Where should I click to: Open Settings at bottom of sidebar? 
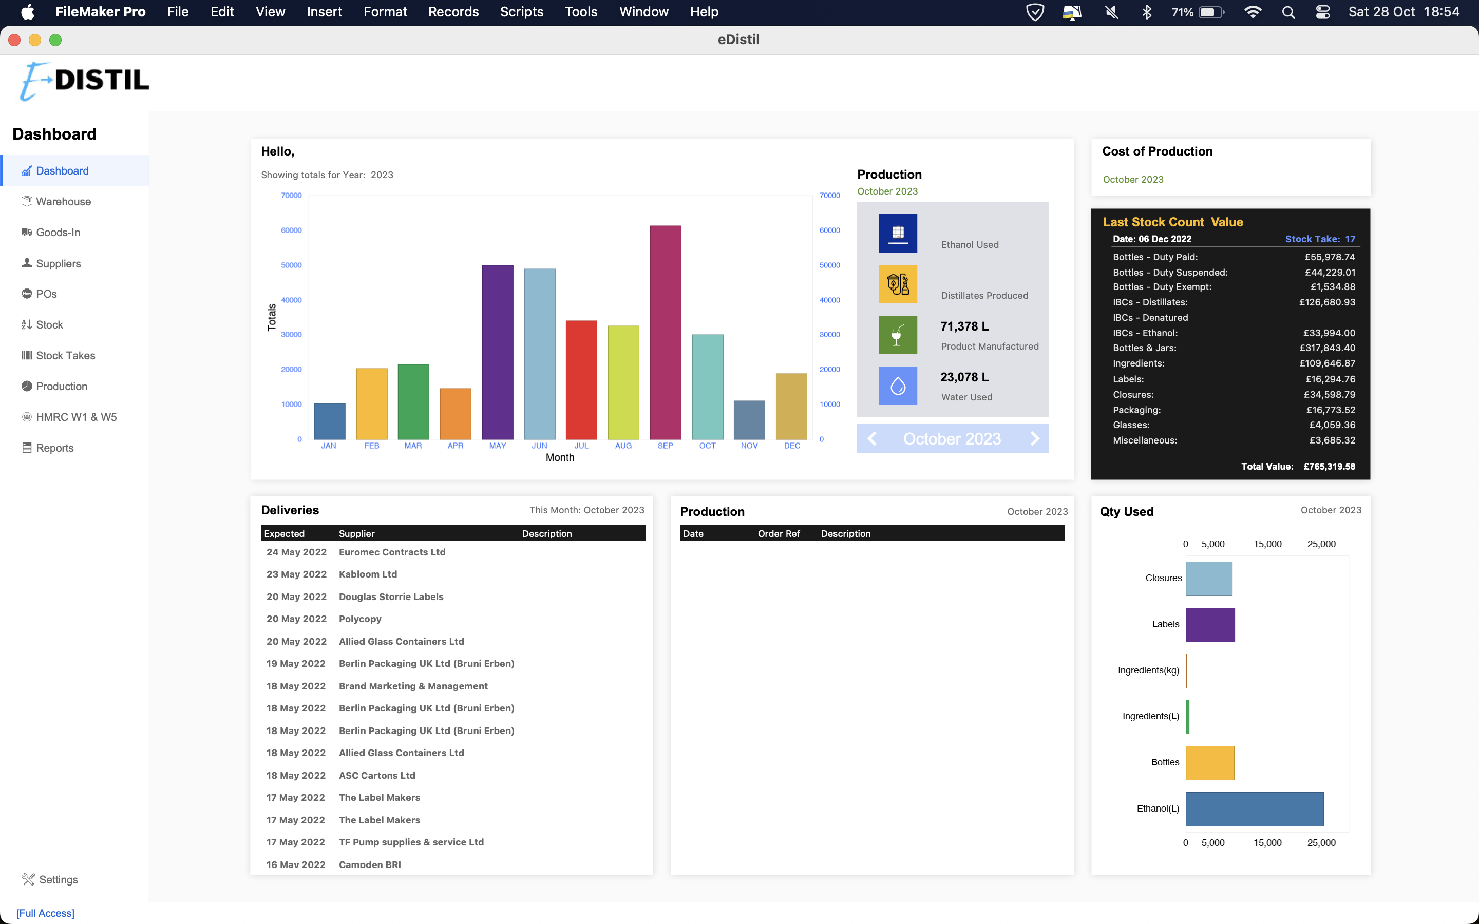point(58,879)
